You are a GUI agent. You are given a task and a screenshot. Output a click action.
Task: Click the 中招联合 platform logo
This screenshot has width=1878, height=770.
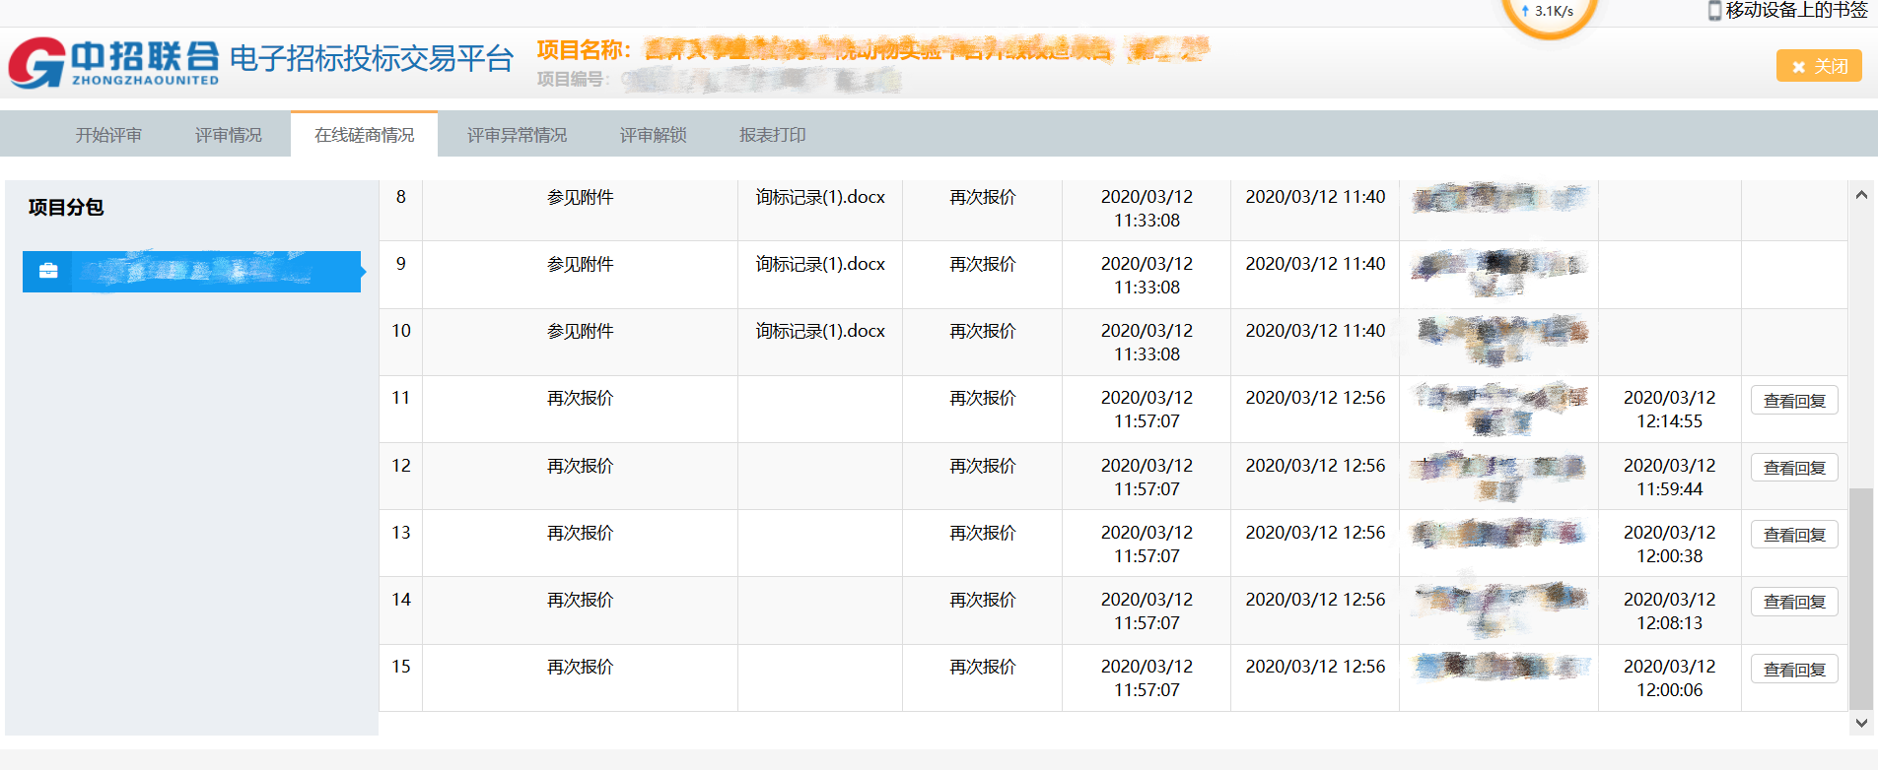click(x=114, y=62)
